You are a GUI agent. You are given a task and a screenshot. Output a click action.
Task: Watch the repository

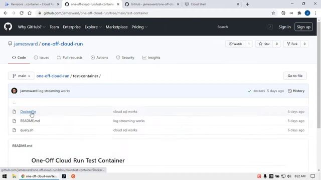(235, 44)
